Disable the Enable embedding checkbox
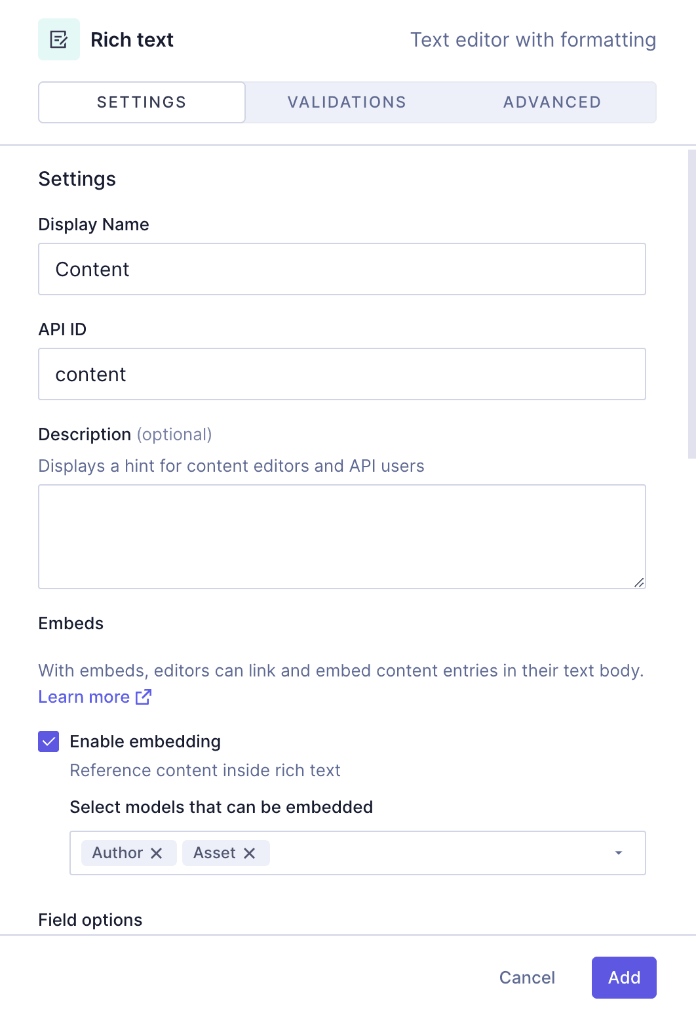 pos(48,741)
